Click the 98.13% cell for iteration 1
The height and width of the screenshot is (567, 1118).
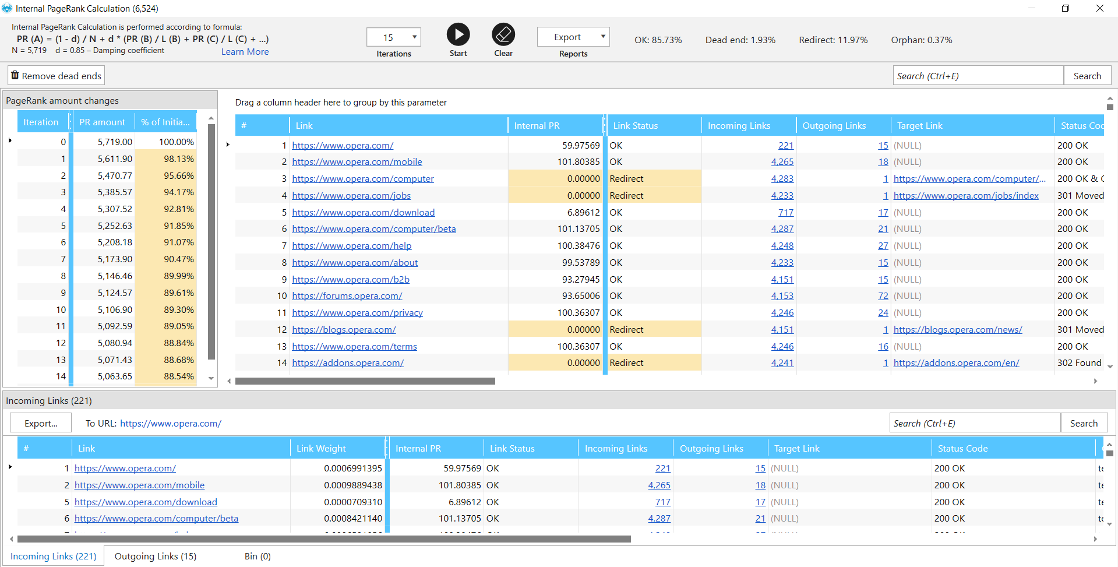click(x=166, y=159)
